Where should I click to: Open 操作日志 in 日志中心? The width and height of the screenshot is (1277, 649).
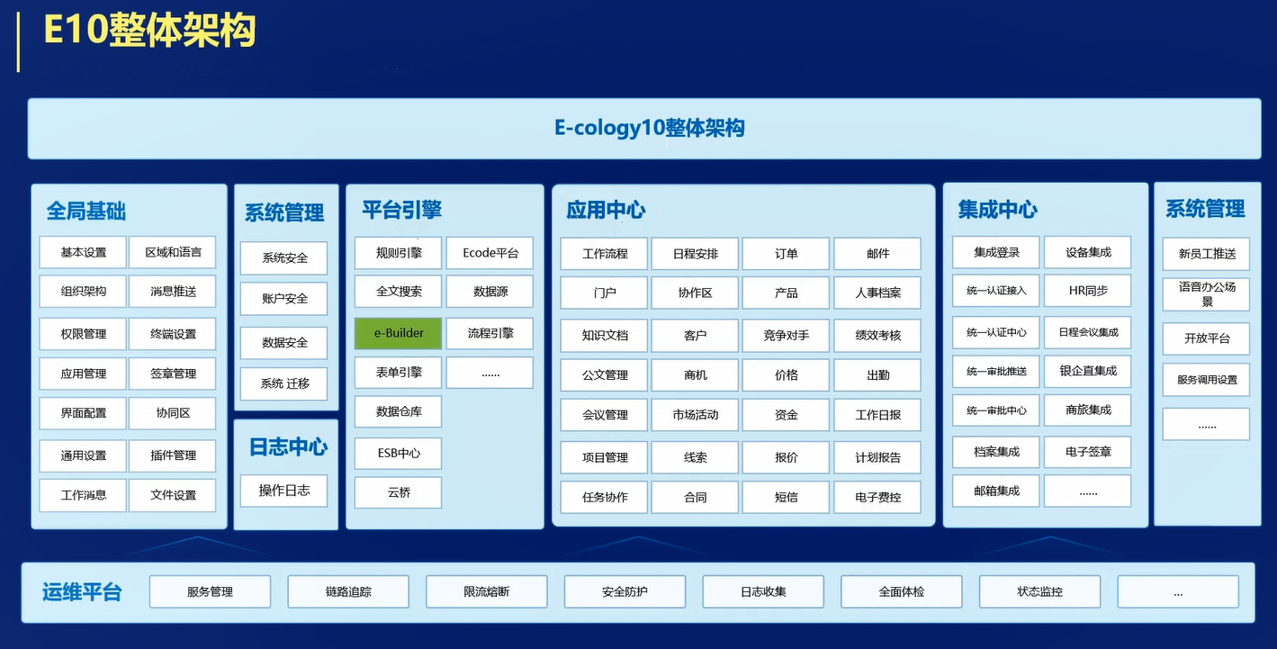tap(283, 491)
